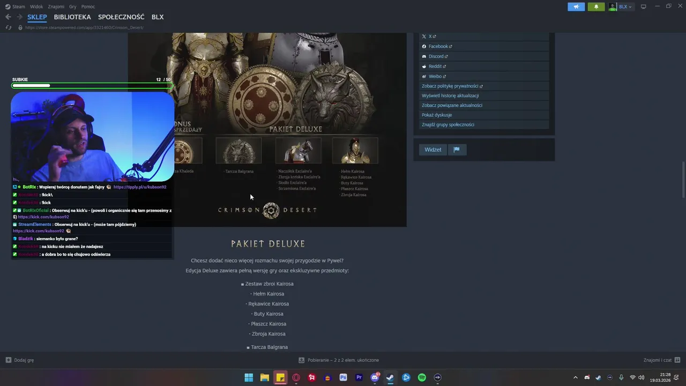This screenshot has height=386, width=686.
Task: Go forward with the navigation arrow
Action: coord(19,17)
